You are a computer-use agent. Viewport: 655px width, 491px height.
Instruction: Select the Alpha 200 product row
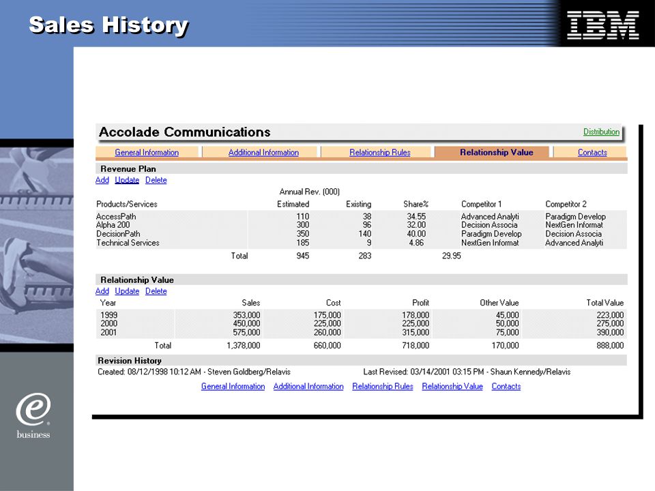(x=362, y=224)
